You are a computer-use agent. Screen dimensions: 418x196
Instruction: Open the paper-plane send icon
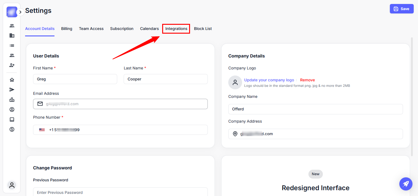coord(12,90)
